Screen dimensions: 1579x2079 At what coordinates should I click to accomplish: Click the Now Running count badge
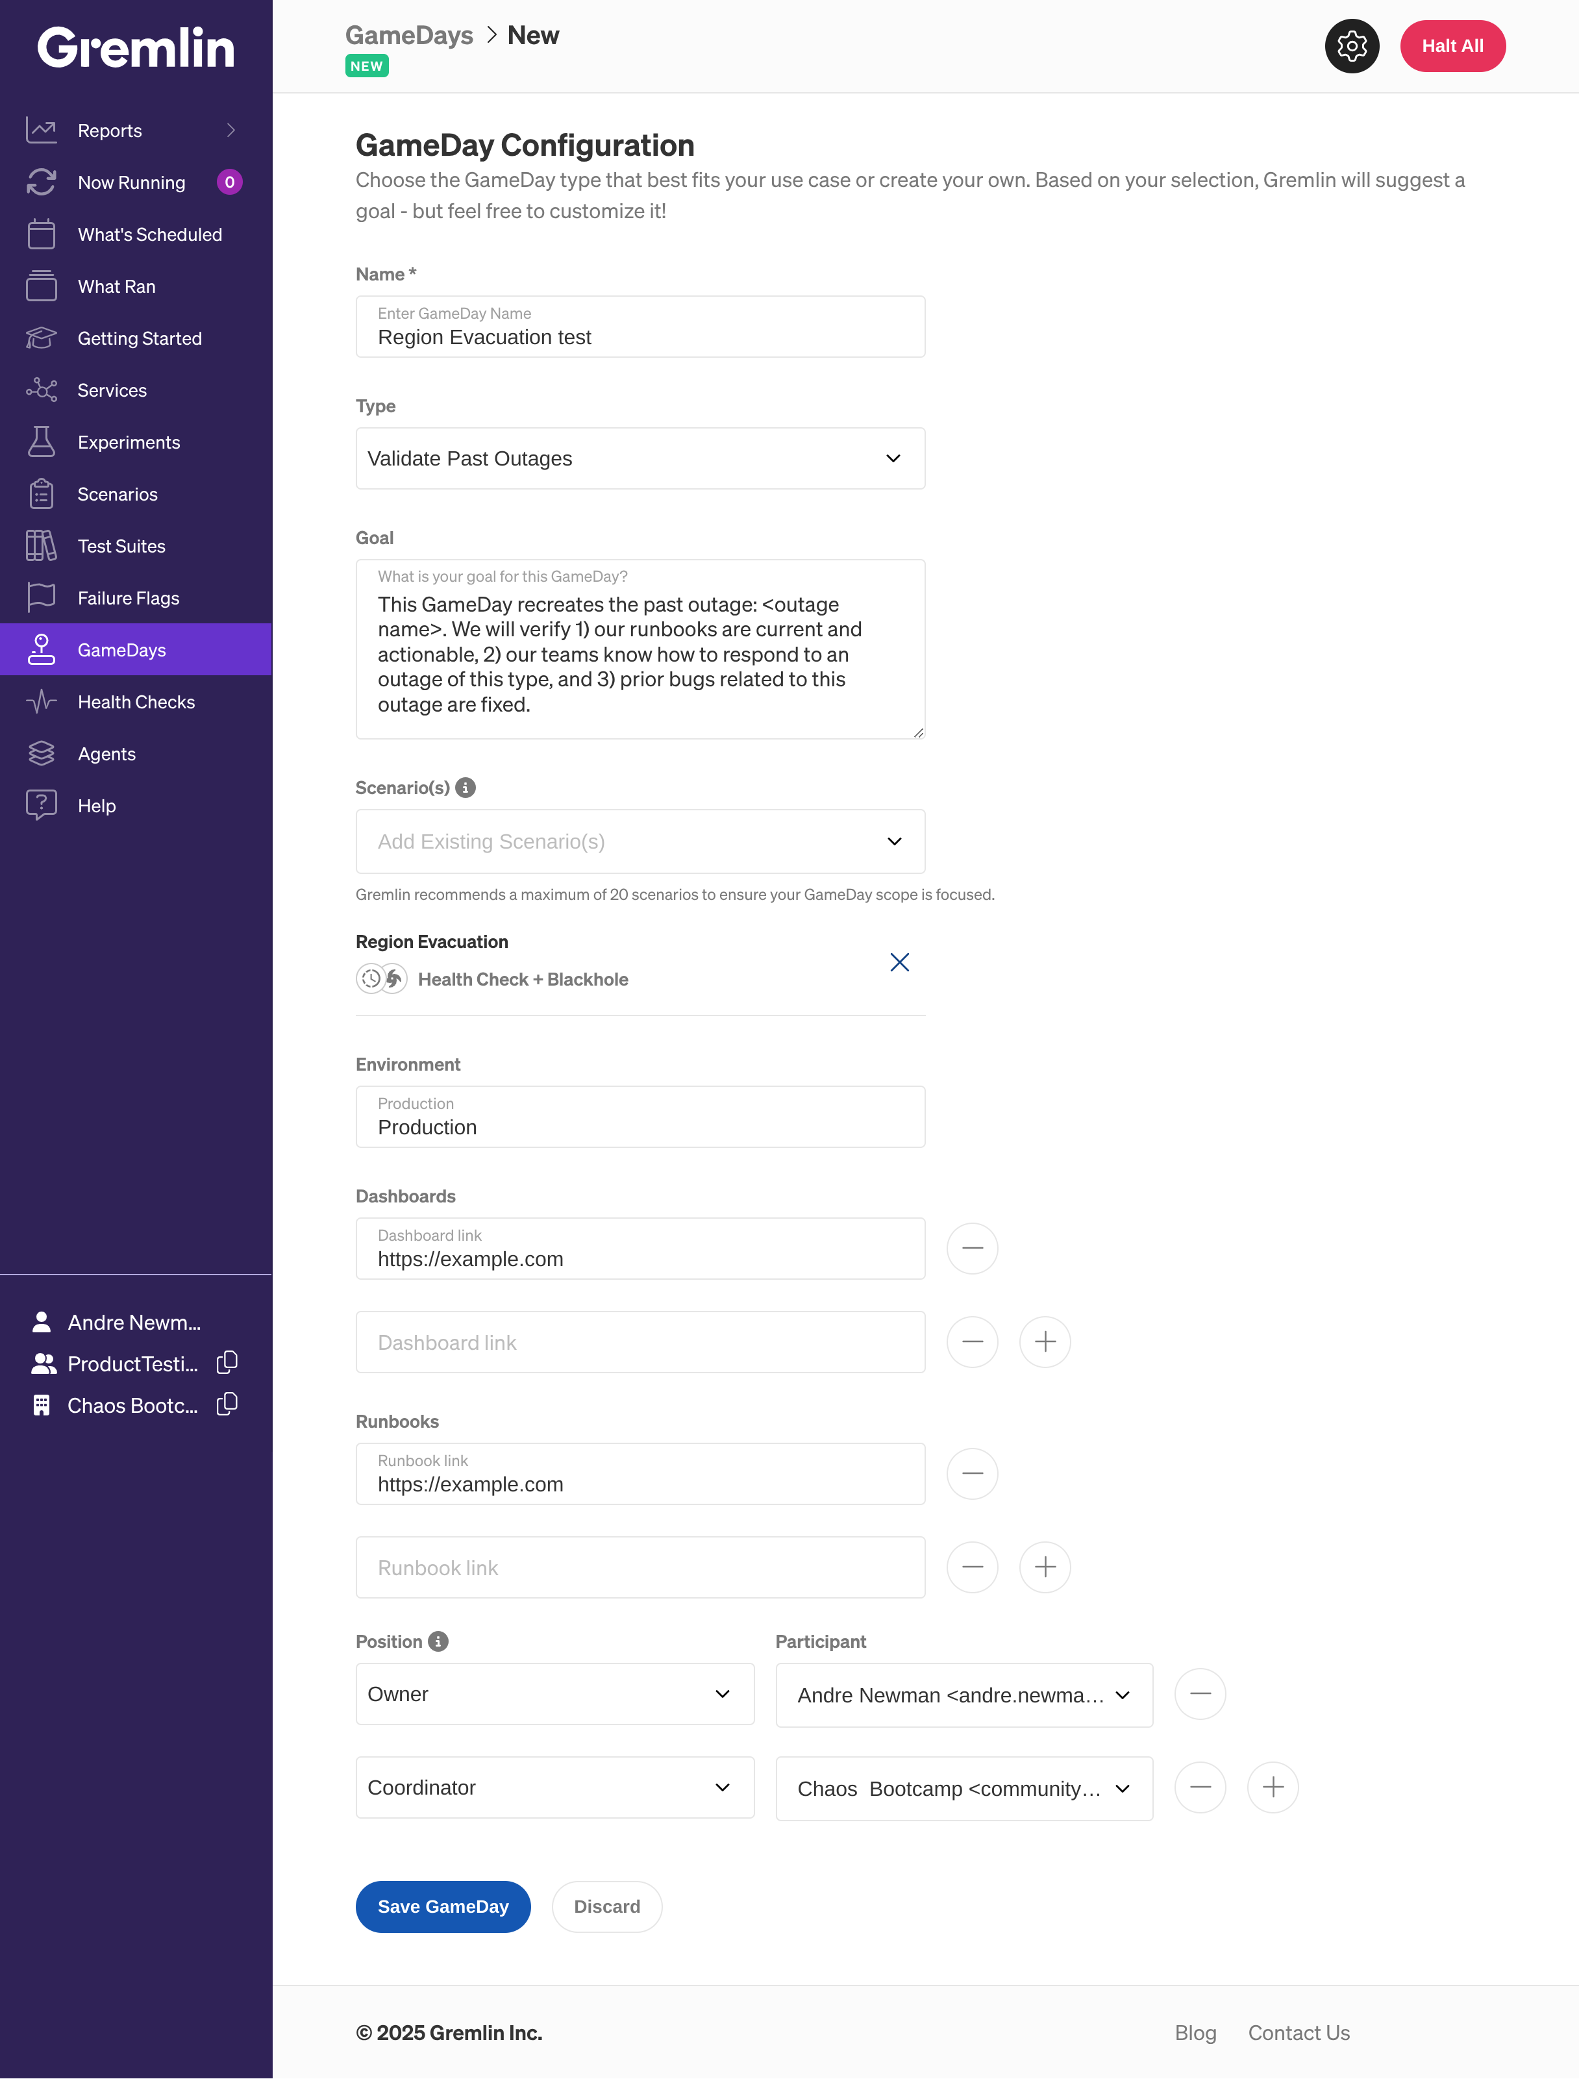pyautogui.click(x=229, y=182)
